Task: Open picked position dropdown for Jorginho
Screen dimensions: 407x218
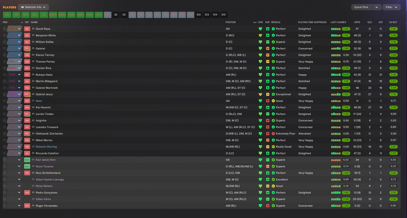Action: [x=19, y=121]
